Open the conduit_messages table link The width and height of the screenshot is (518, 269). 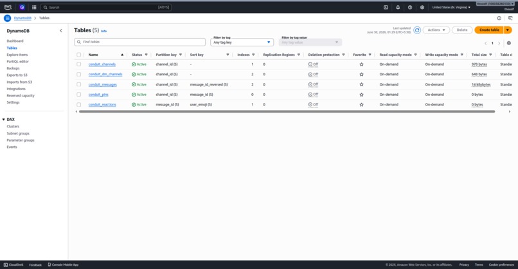(102, 84)
